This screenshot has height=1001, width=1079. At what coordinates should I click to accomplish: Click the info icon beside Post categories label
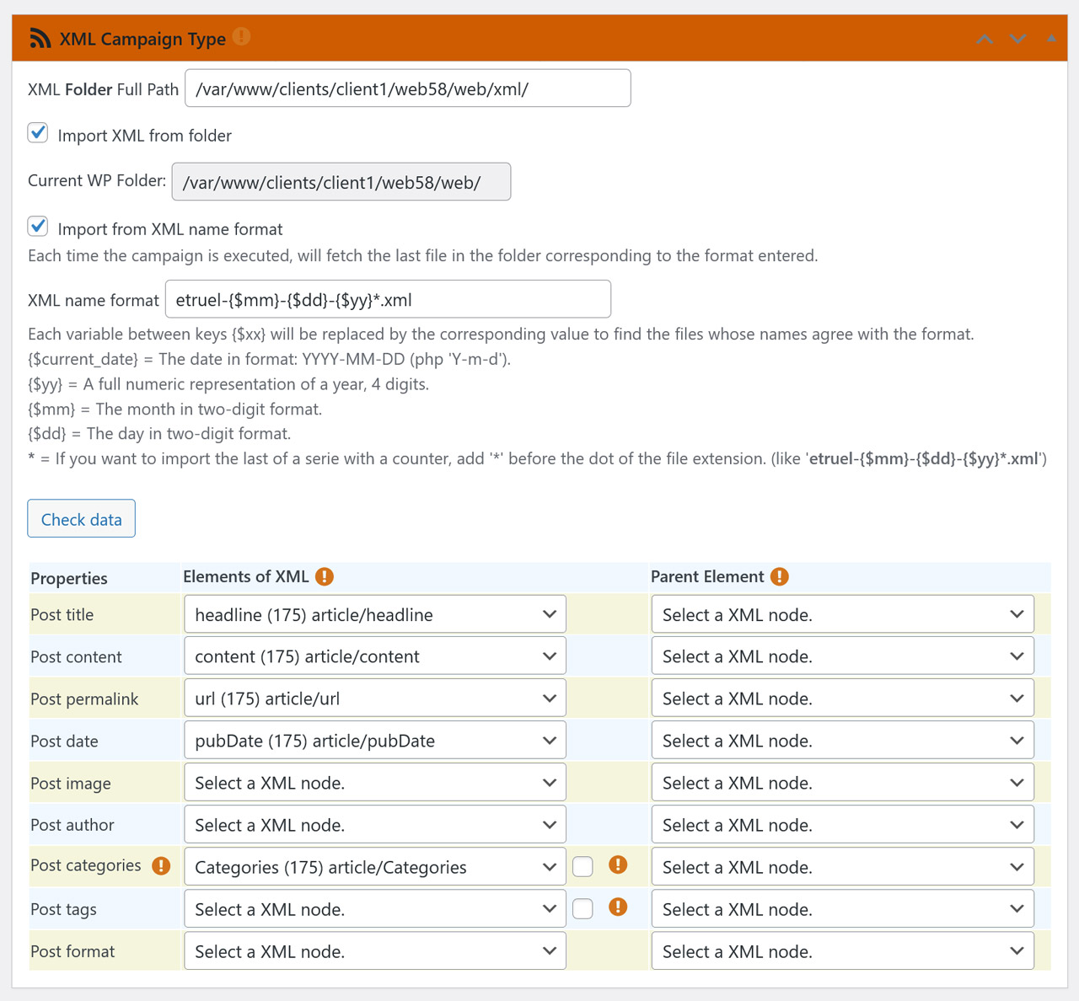[x=161, y=865]
